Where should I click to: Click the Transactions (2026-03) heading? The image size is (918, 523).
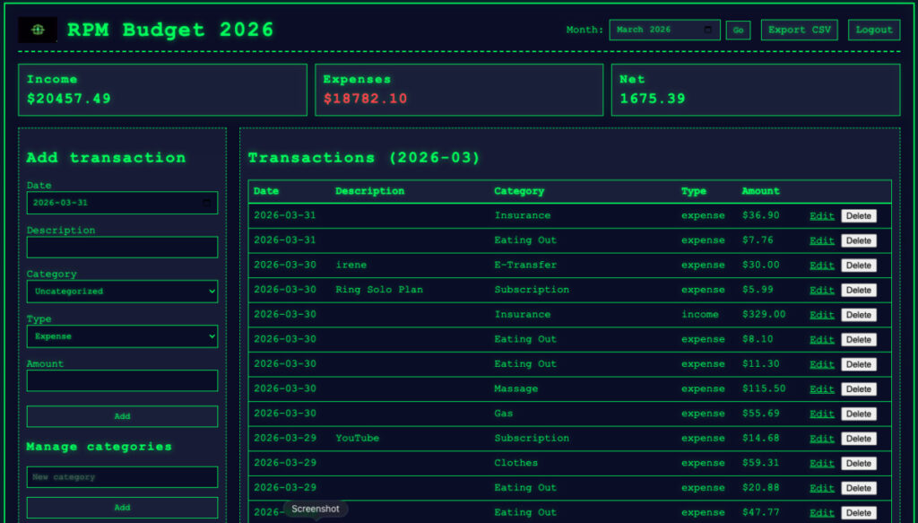(364, 158)
